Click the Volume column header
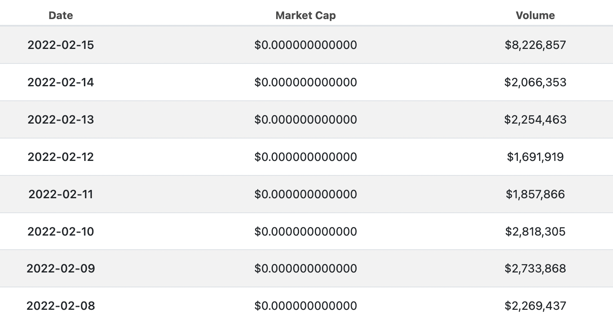The image size is (613, 321). pyautogui.click(x=535, y=15)
